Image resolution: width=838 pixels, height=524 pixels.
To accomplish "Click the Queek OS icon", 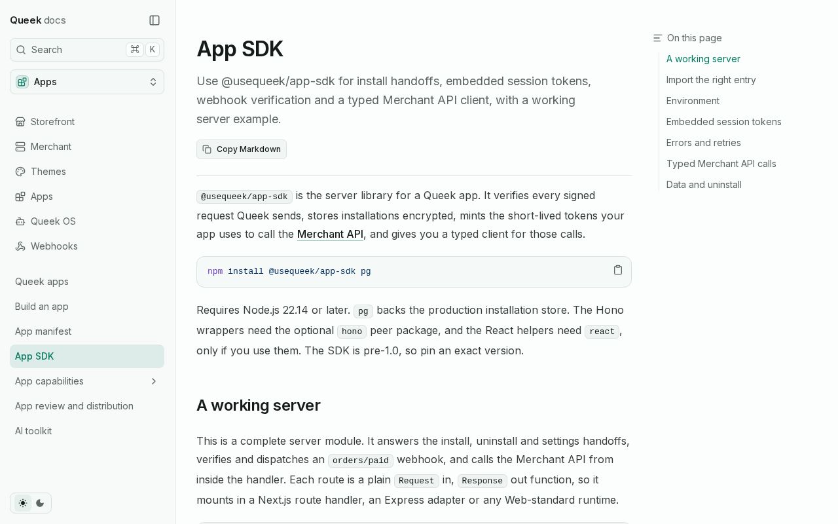I will click(20, 221).
